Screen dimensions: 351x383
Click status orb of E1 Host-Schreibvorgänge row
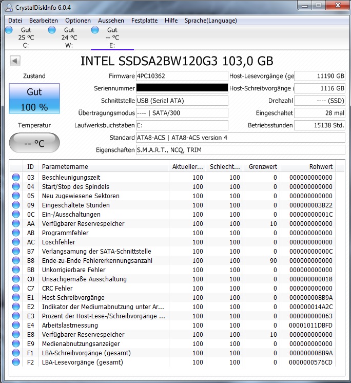click(x=16, y=297)
